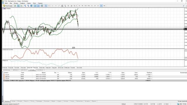Open the Торговля toolbox tab
The width and height of the screenshot is (187, 105).
tap(7, 101)
